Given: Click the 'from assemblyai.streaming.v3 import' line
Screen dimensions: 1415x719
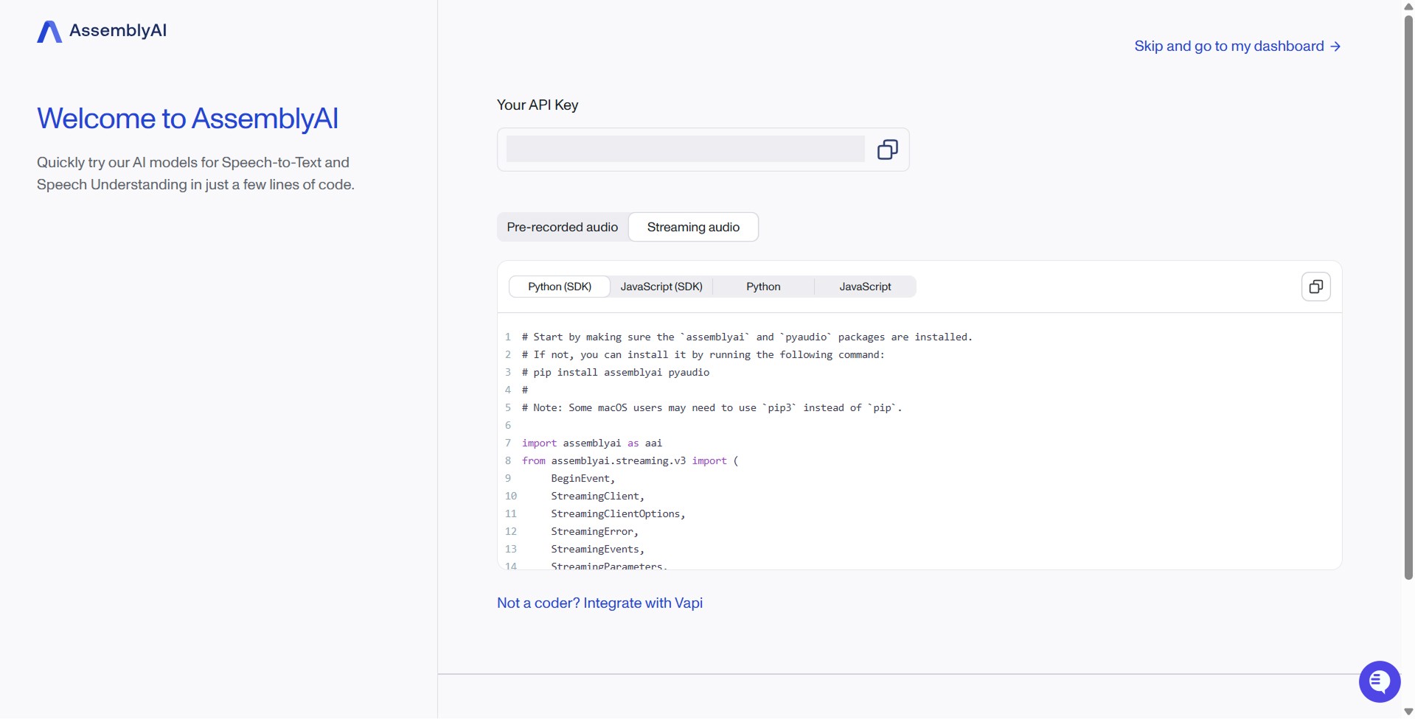Looking at the screenshot, I should tap(630, 460).
